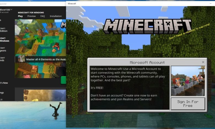
Task: Click Sign In For Free button
Action: pyautogui.click(x=188, y=103)
